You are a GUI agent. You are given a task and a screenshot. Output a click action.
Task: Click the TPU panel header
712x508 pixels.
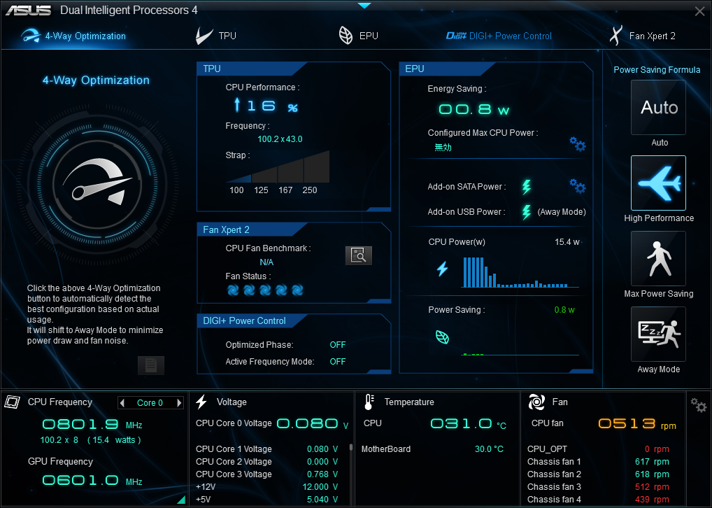point(252,69)
